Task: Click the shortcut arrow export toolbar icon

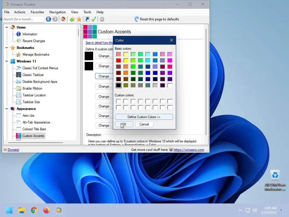Action: point(87,19)
